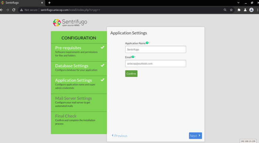
Task: Click the Database Settings checkmark icon
Action: pyautogui.click(x=102, y=65)
